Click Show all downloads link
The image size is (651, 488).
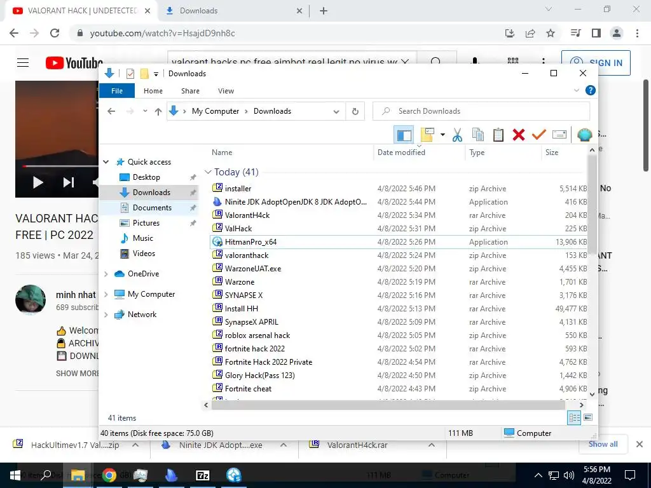603,444
